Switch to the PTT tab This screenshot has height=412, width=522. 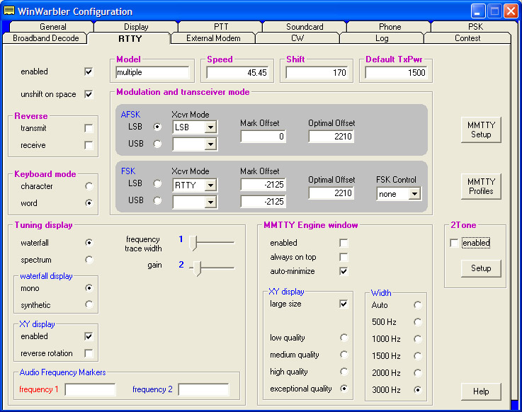221,27
